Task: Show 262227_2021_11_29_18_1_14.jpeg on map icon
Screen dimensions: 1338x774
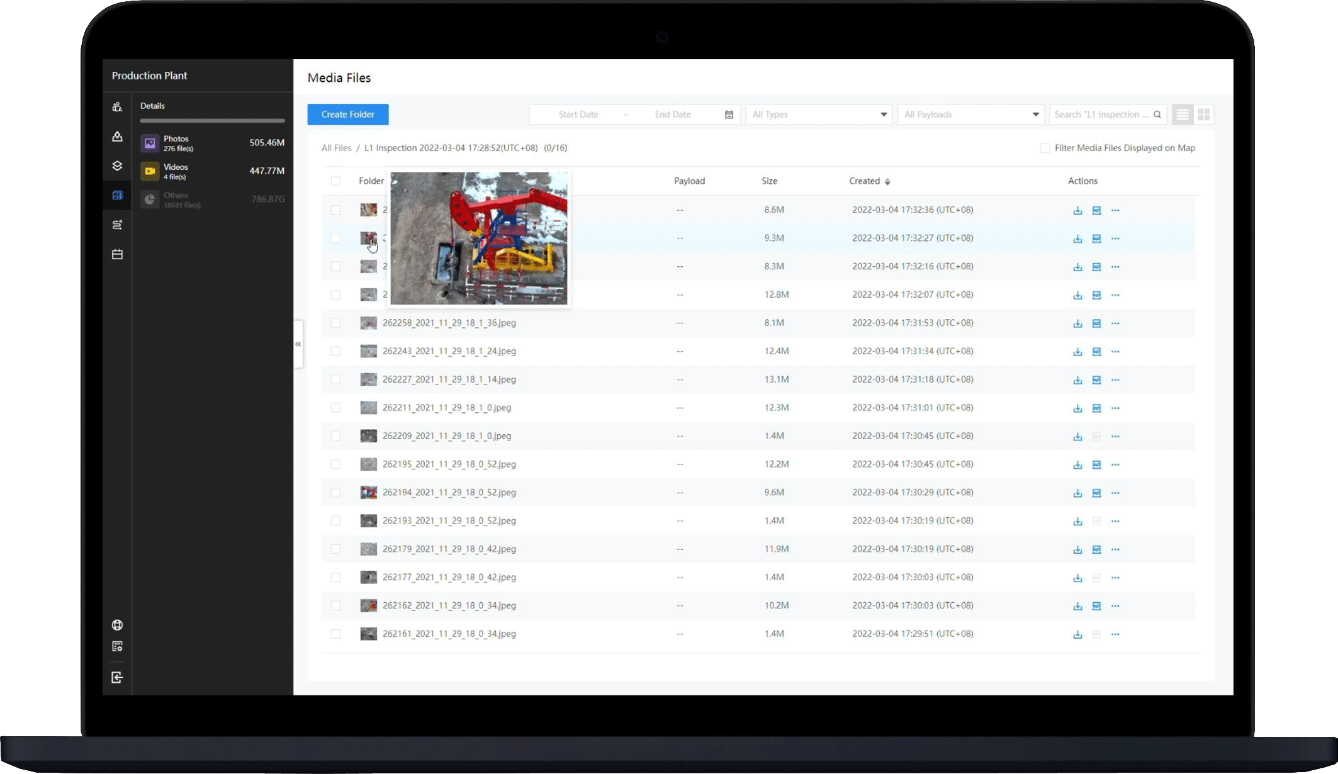Action: (x=1096, y=380)
